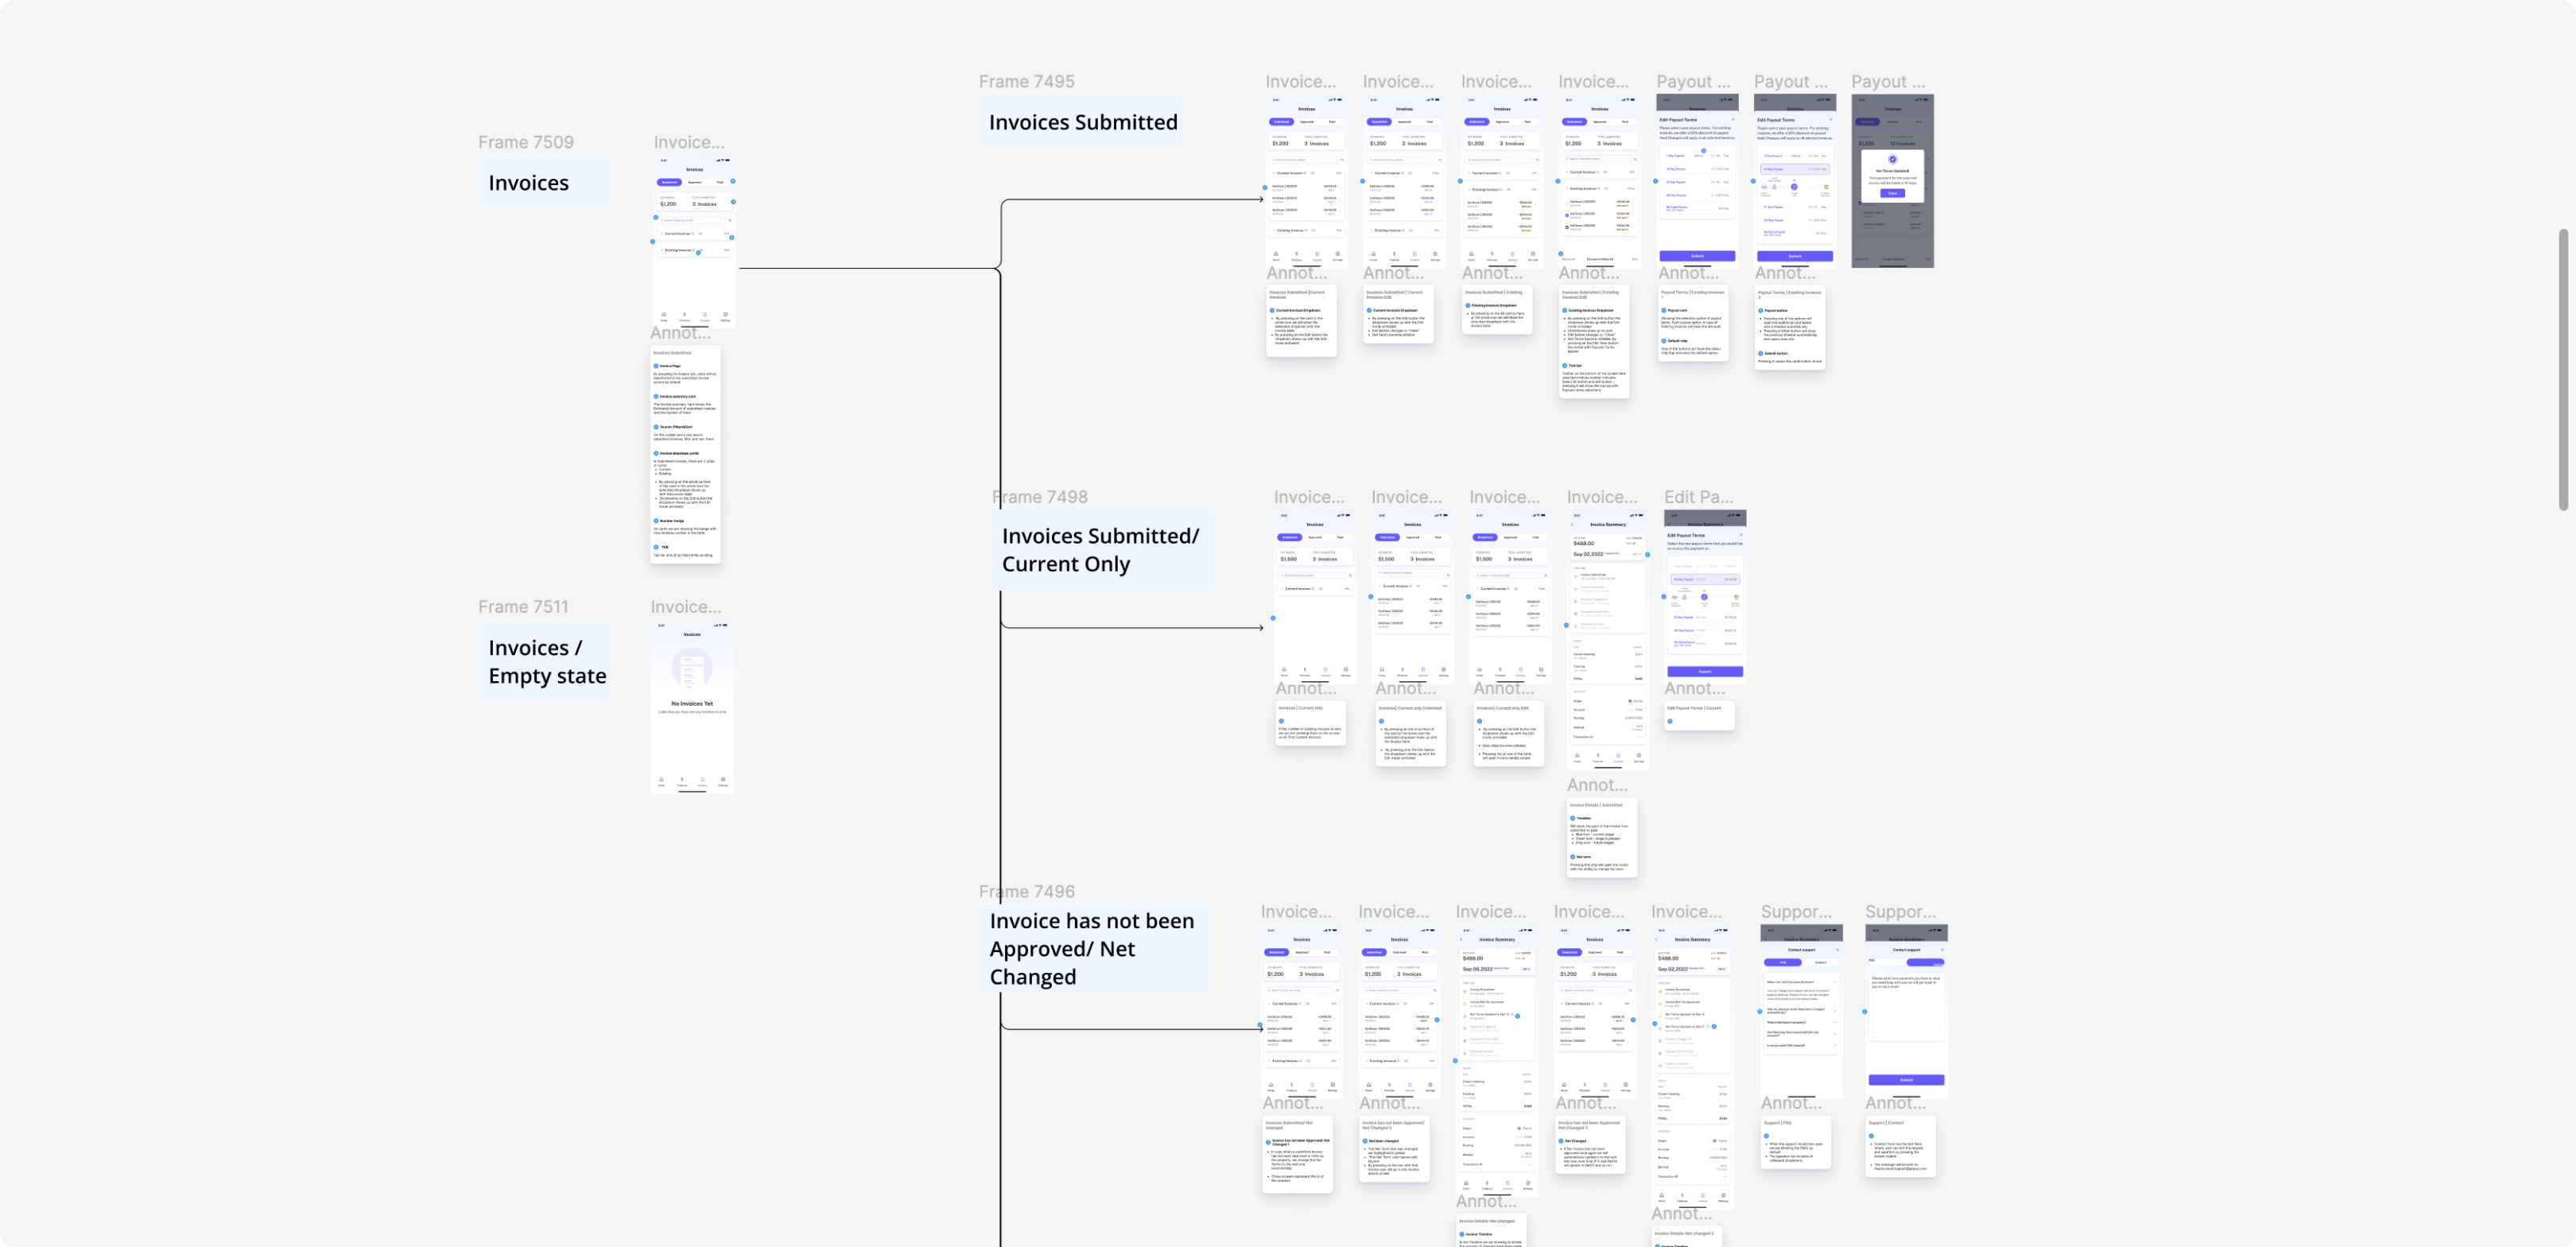Tap the filter icon beside the search bar
Image resolution: width=2576 pixels, height=1247 pixels.
(731, 221)
